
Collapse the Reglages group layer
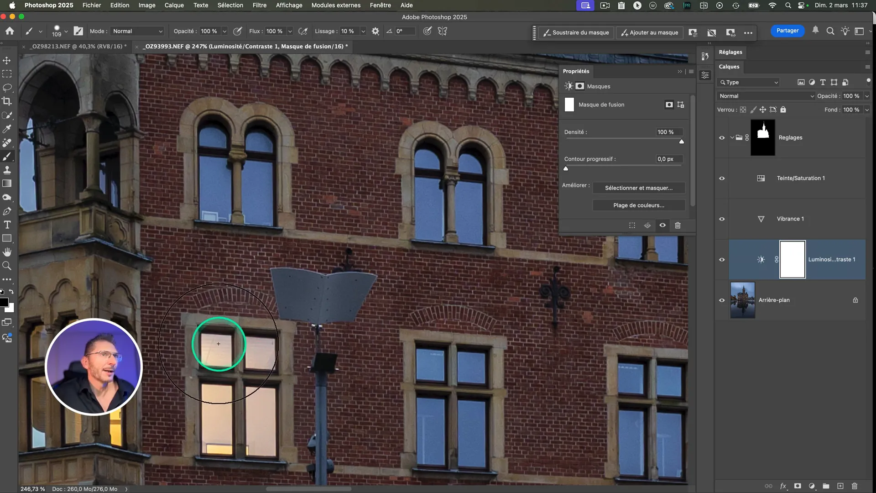[x=732, y=138]
